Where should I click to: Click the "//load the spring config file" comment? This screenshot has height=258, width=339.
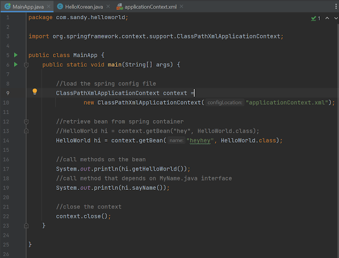tap(106, 84)
